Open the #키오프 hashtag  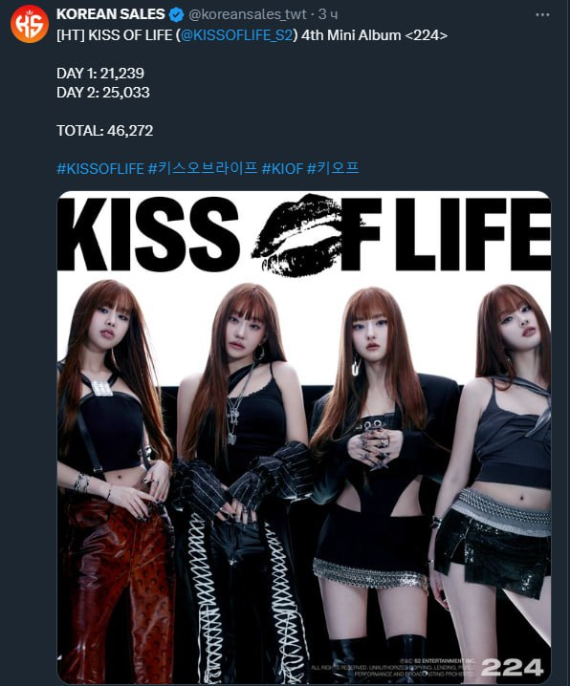coord(333,168)
